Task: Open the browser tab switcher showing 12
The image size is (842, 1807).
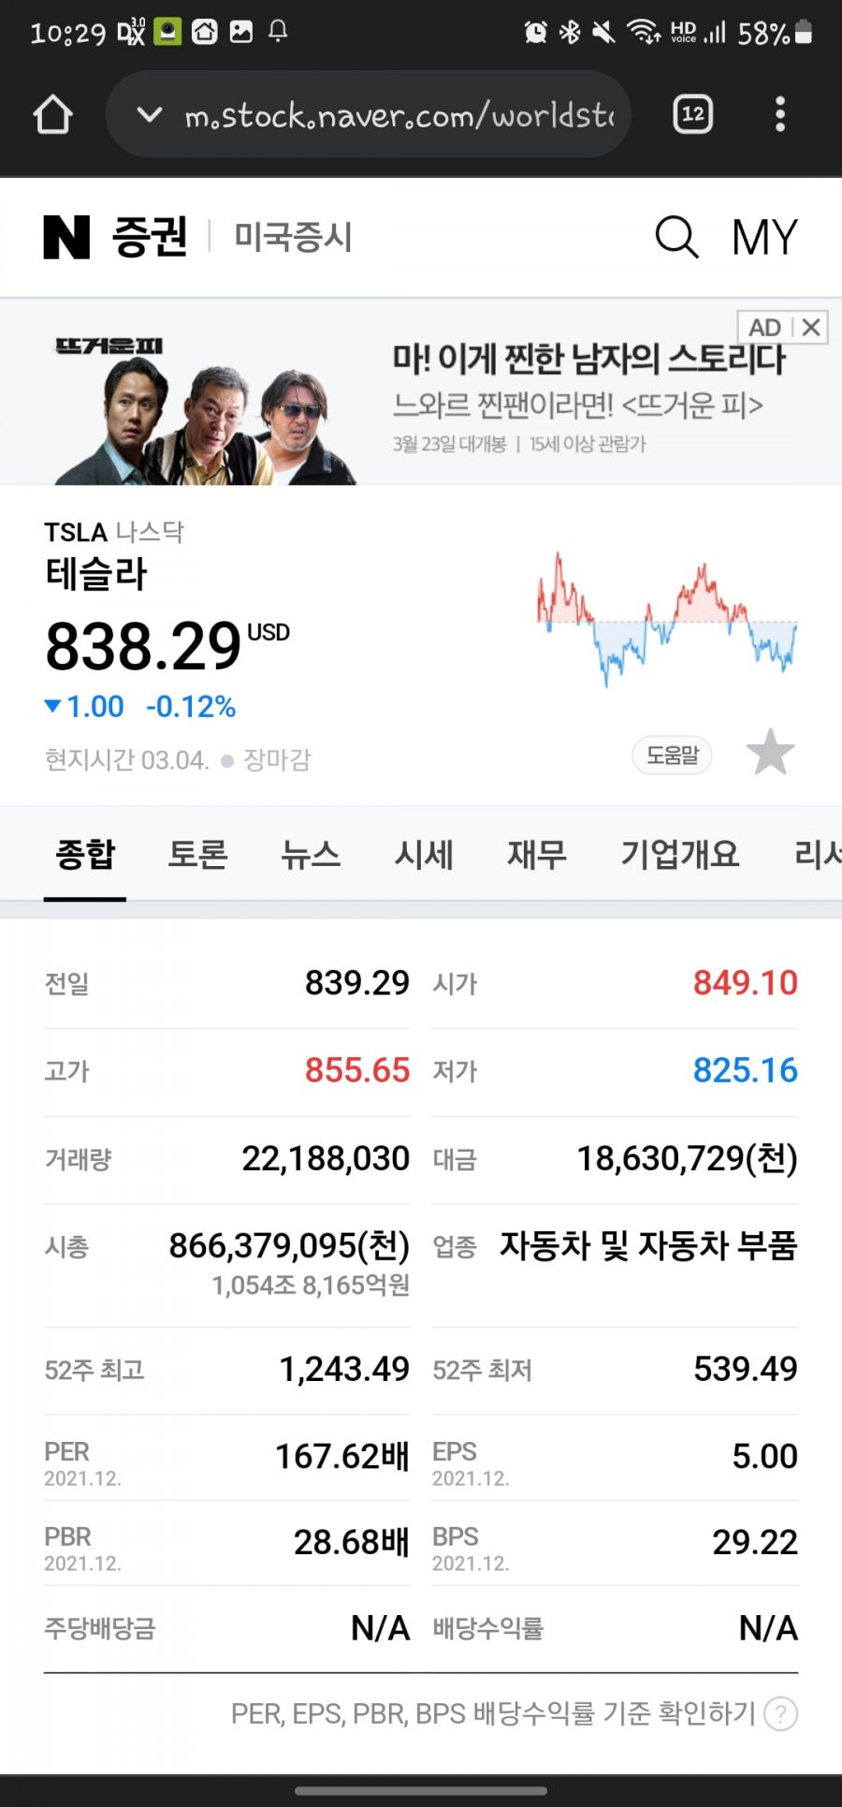Action: tap(693, 114)
